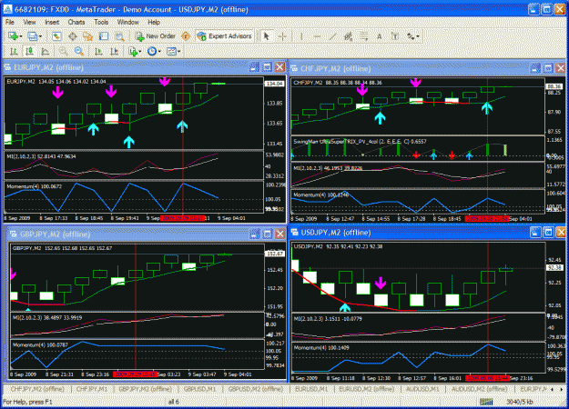Click the chart tabs scroll arrows
The height and width of the screenshot is (409, 569).
click(x=556, y=389)
